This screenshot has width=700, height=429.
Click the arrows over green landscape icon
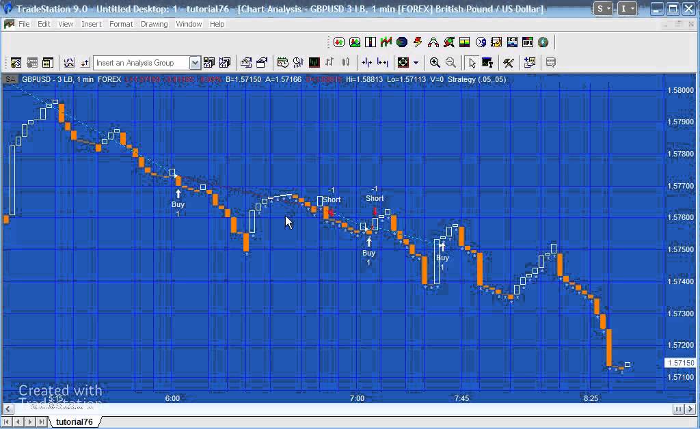coord(355,42)
